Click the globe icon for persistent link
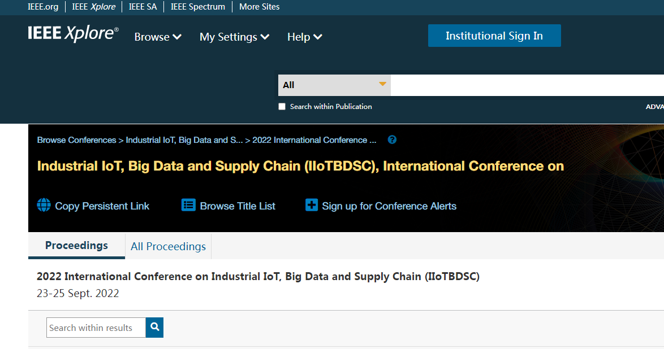This screenshot has width=664, height=349. pos(44,205)
